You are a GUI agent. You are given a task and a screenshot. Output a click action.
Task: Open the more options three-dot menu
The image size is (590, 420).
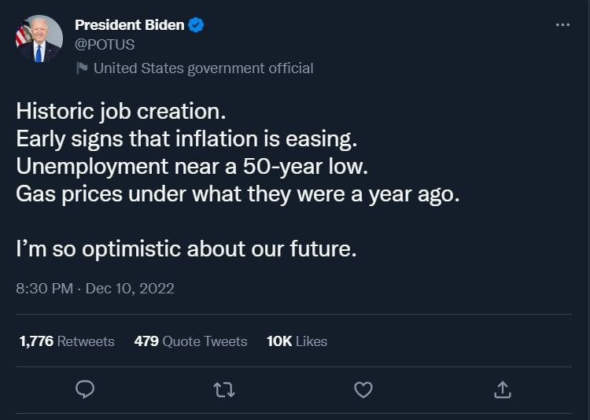pyautogui.click(x=562, y=25)
